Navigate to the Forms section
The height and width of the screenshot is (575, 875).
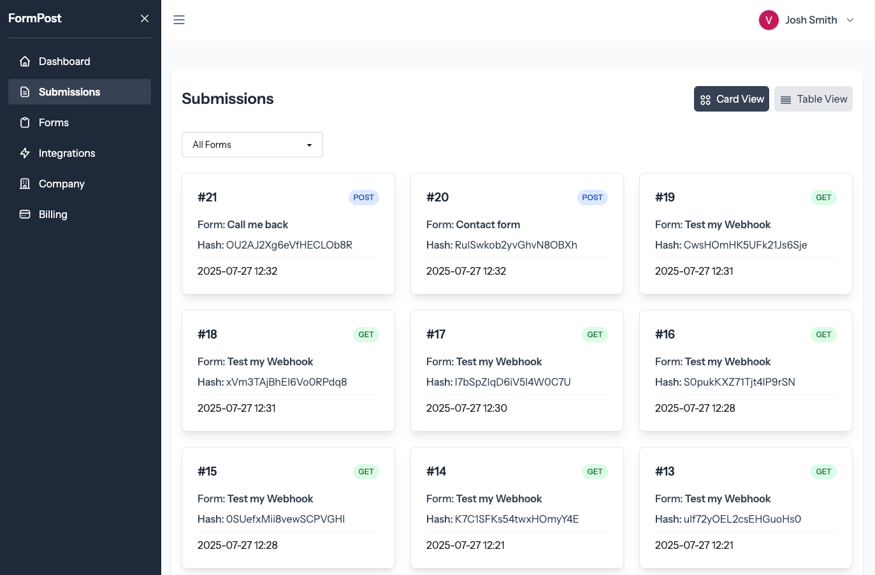(54, 122)
